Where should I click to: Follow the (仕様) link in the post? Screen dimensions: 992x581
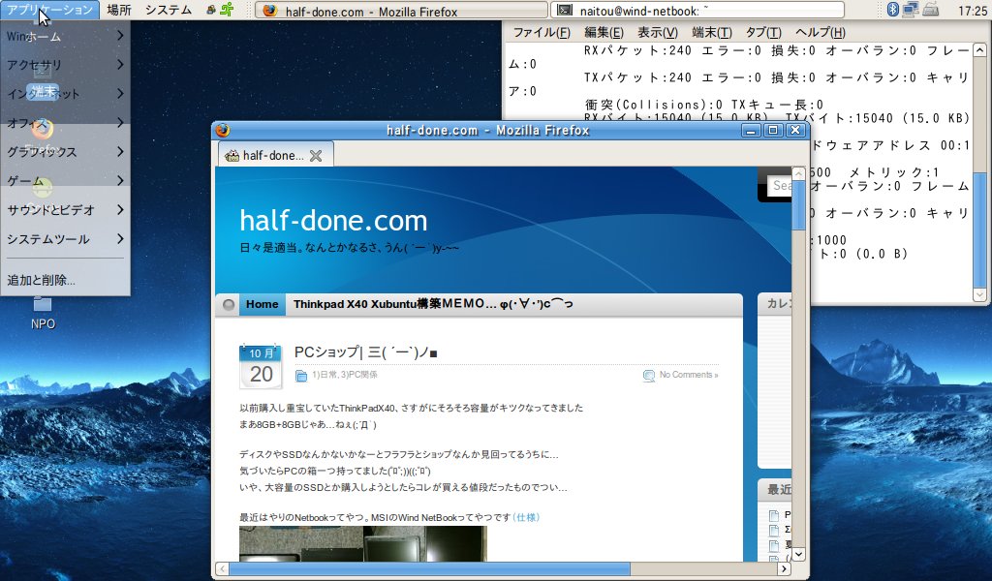pos(526,517)
